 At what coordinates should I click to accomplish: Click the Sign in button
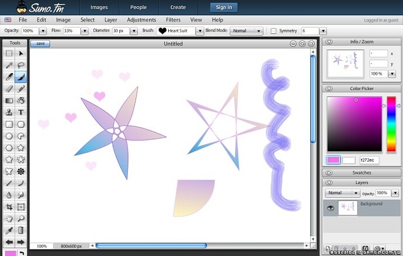224,8
